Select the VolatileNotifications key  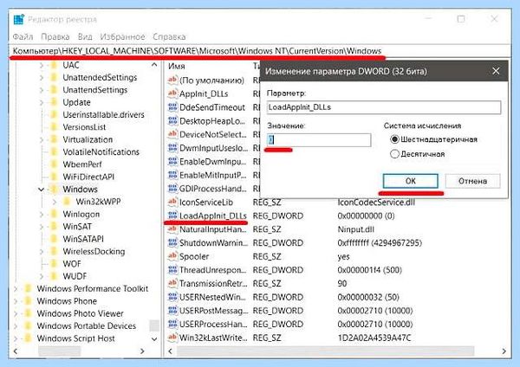pyautogui.click(x=101, y=152)
